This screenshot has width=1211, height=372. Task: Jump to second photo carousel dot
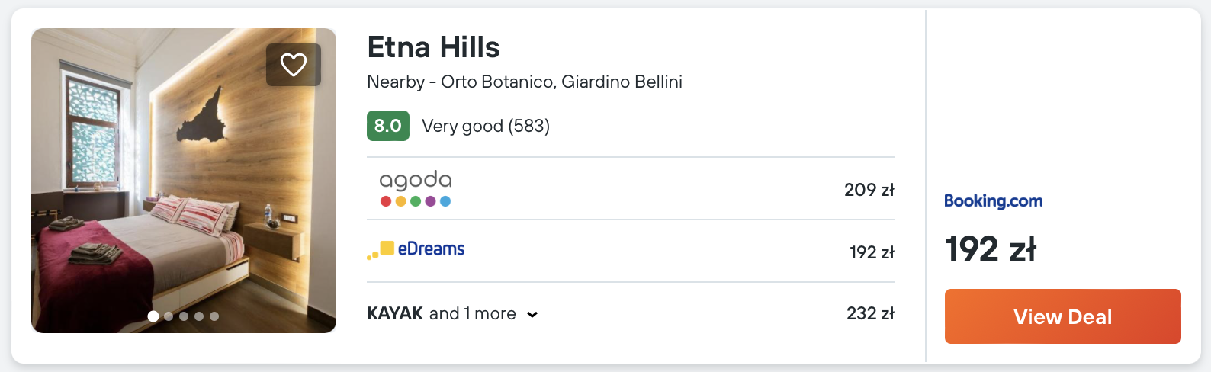coord(169,316)
